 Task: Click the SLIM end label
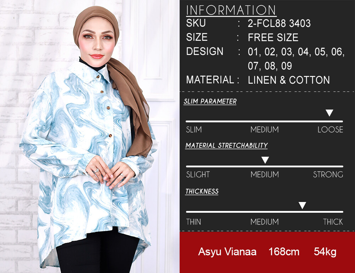click(x=194, y=130)
